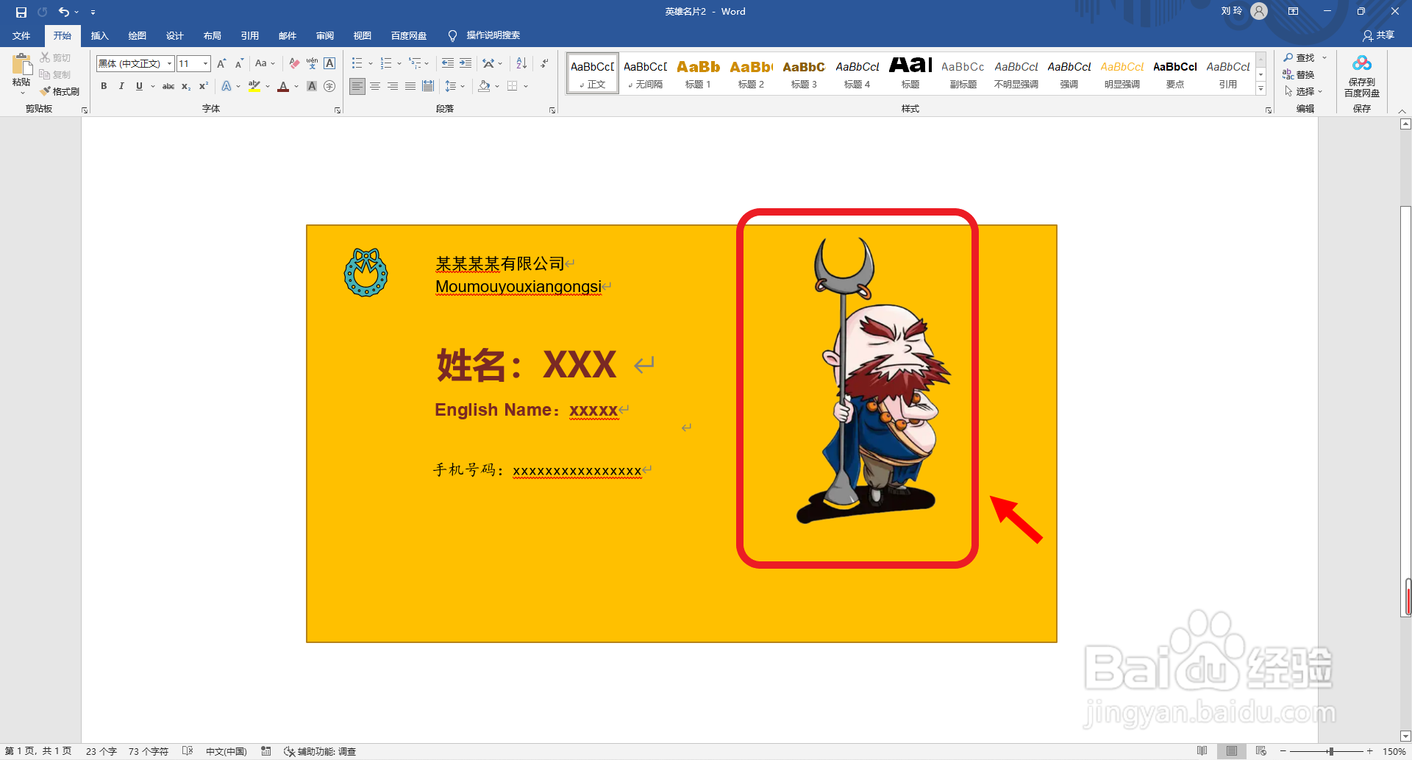Viewport: 1412px width, 760px height.
Task: Open the 文件 (File) tab
Action: pos(21,35)
